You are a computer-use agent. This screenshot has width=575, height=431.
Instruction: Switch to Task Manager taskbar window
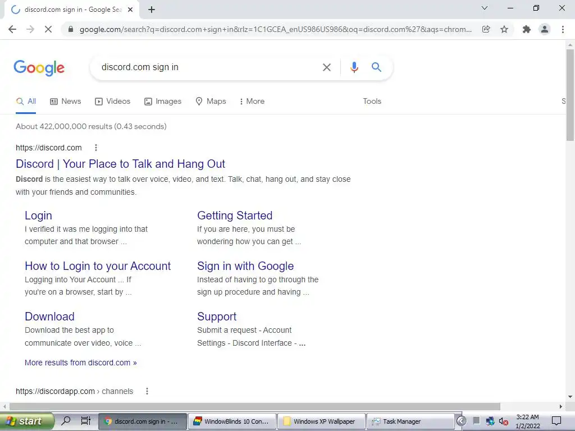(x=410, y=421)
